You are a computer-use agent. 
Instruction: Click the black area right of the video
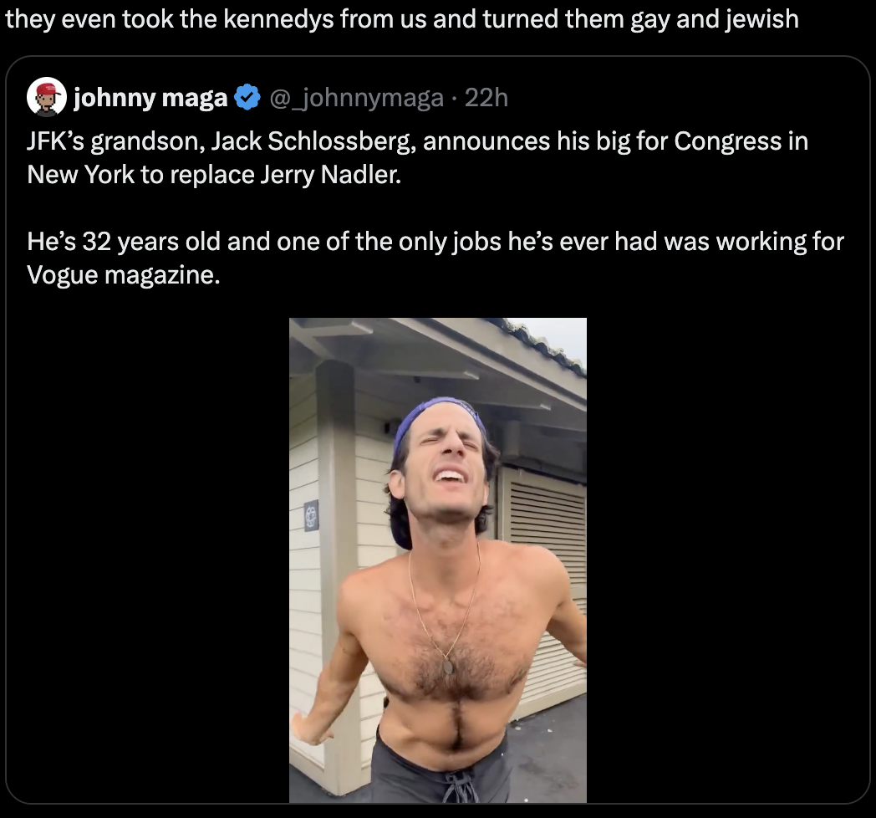[726, 559]
